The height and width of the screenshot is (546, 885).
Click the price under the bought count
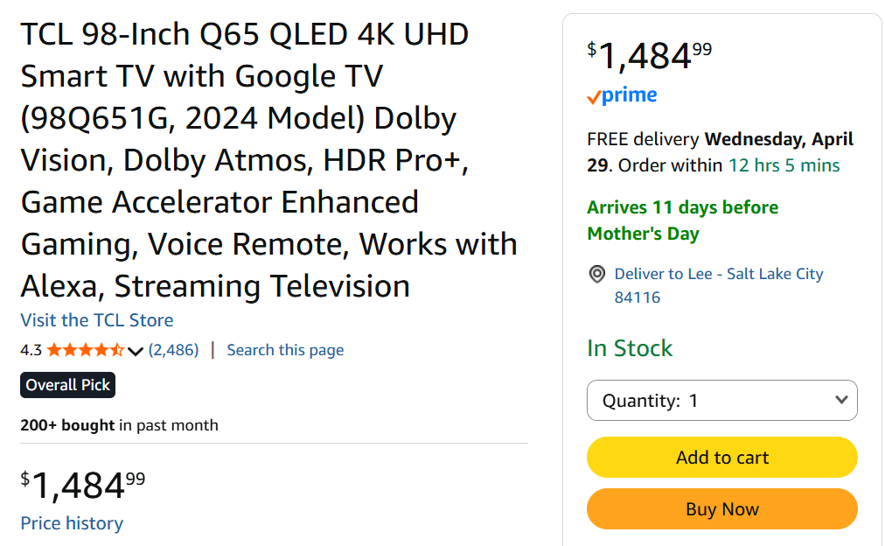83,486
